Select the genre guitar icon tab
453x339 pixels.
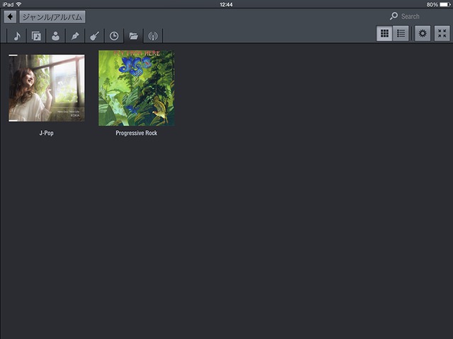click(94, 36)
